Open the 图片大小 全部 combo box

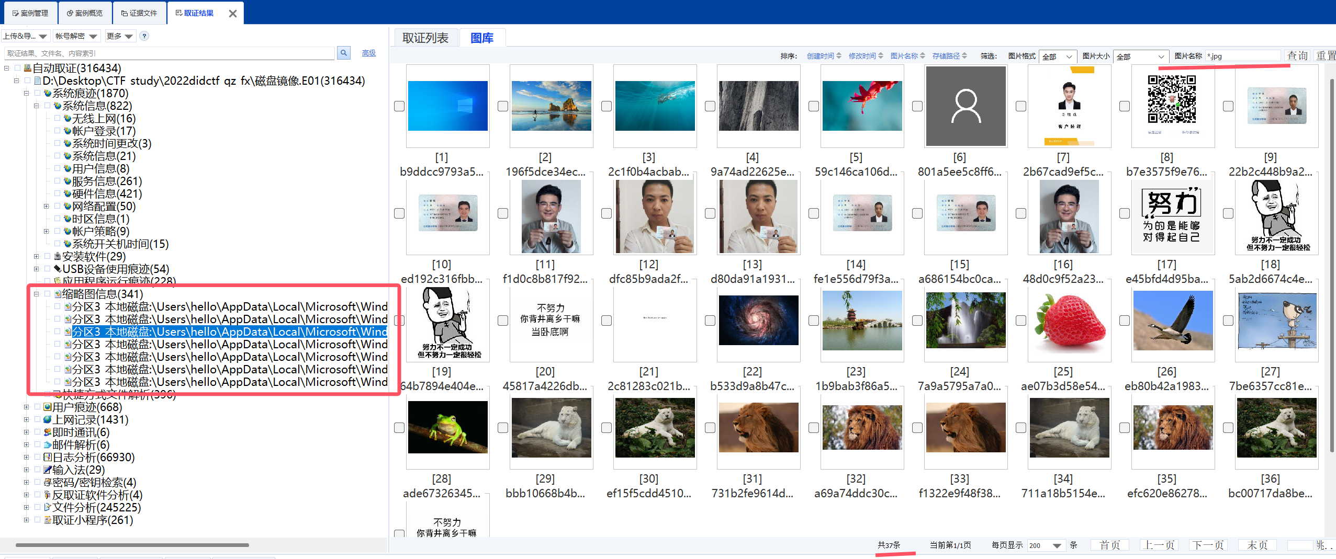tap(1141, 56)
